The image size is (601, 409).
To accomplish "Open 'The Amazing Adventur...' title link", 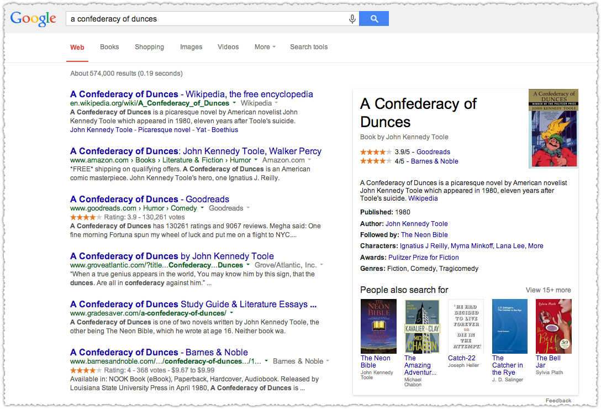I will click(420, 365).
